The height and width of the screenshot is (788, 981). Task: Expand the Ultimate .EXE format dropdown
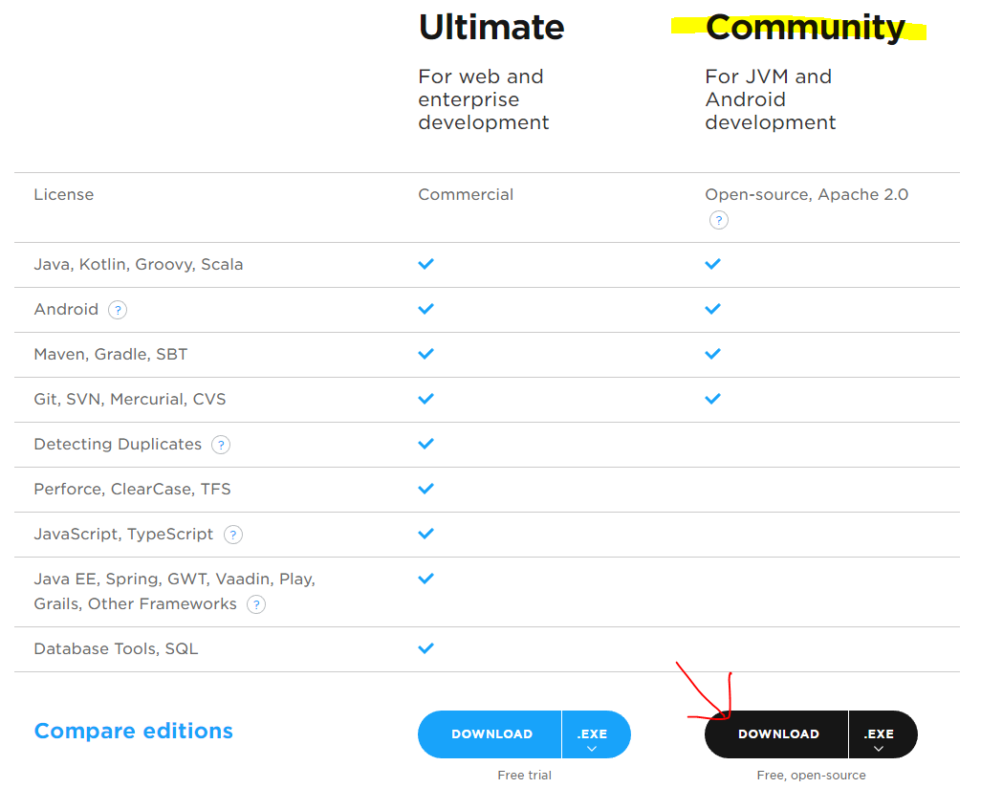(x=597, y=734)
